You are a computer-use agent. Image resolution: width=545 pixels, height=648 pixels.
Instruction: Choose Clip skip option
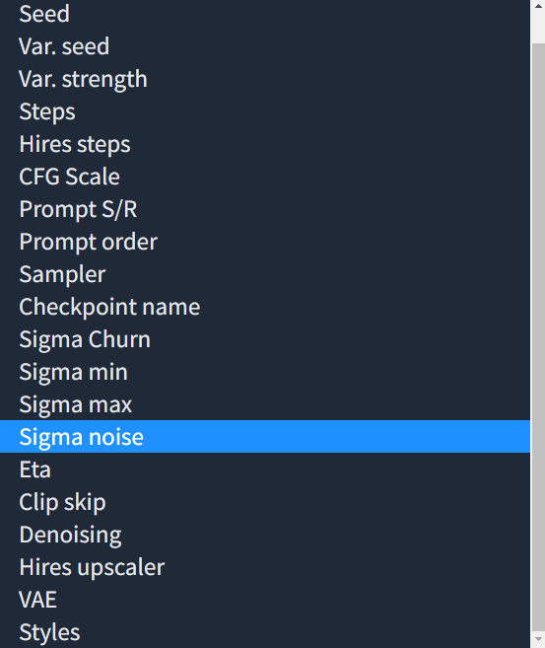click(x=265, y=502)
